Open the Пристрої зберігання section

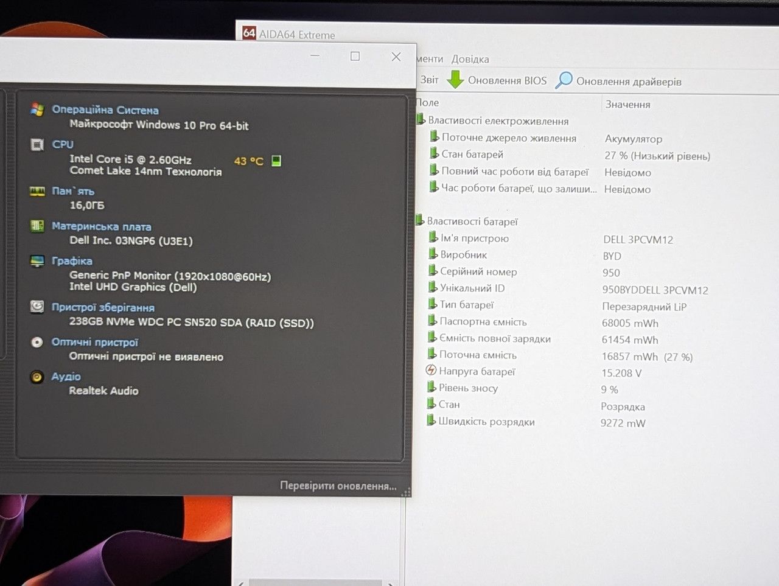(103, 307)
